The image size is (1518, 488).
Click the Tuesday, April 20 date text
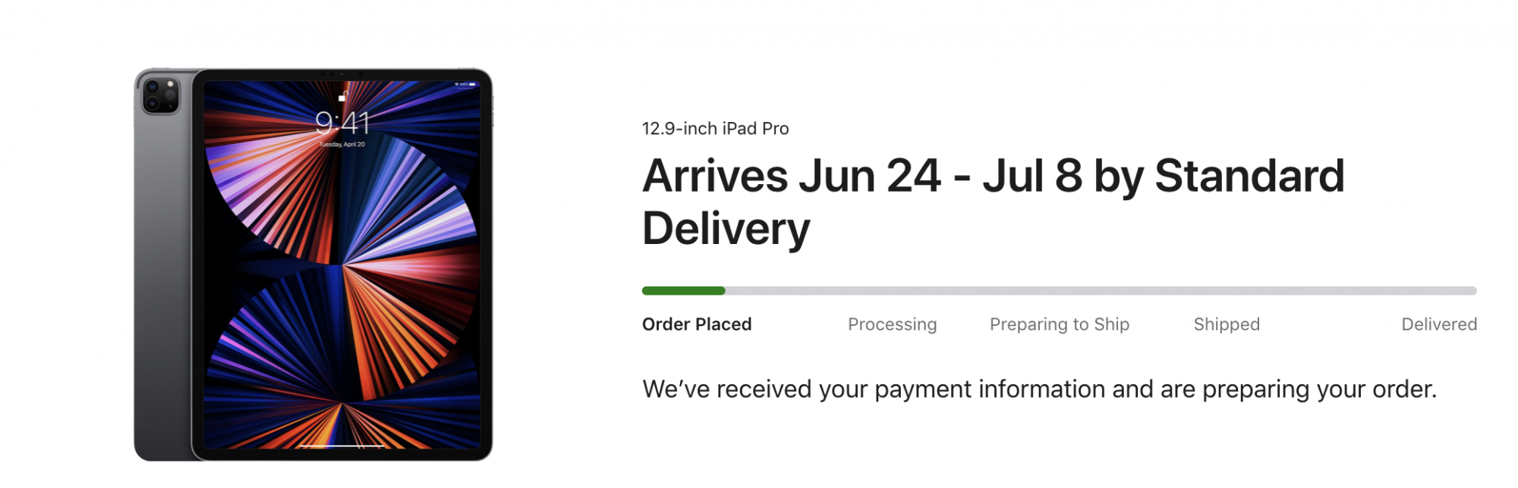click(x=342, y=144)
